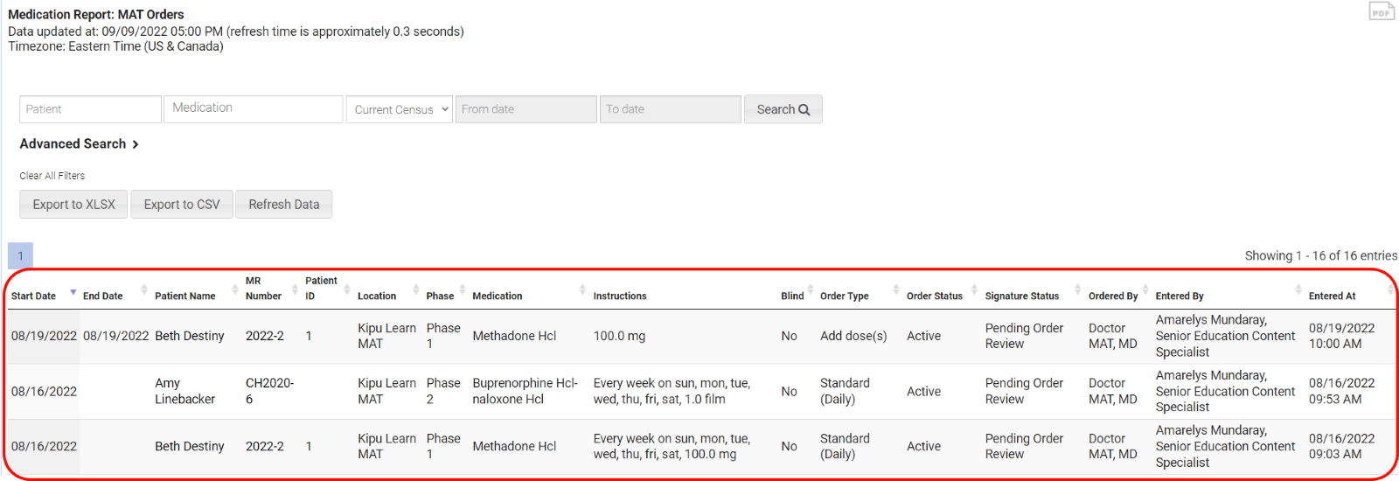Focus the Patient search field

[x=90, y=109]
